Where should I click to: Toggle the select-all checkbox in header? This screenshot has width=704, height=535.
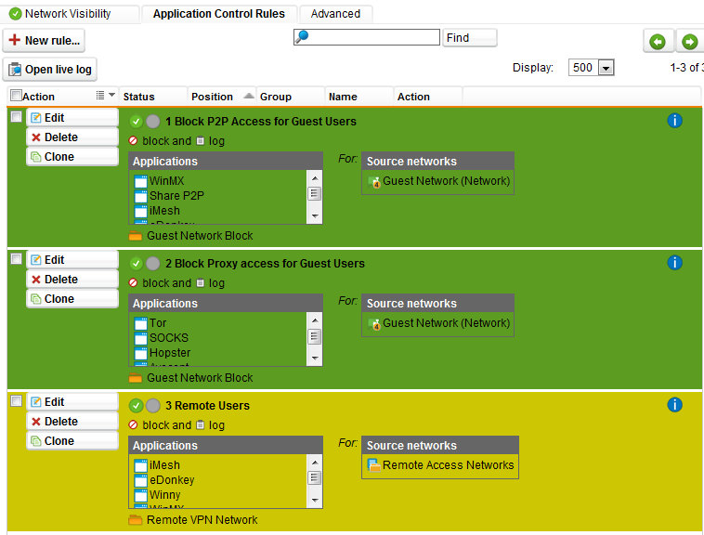click(x=16, y=96)
